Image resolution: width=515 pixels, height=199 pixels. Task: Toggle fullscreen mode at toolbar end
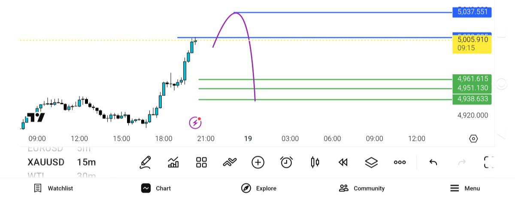click(488, 163)
